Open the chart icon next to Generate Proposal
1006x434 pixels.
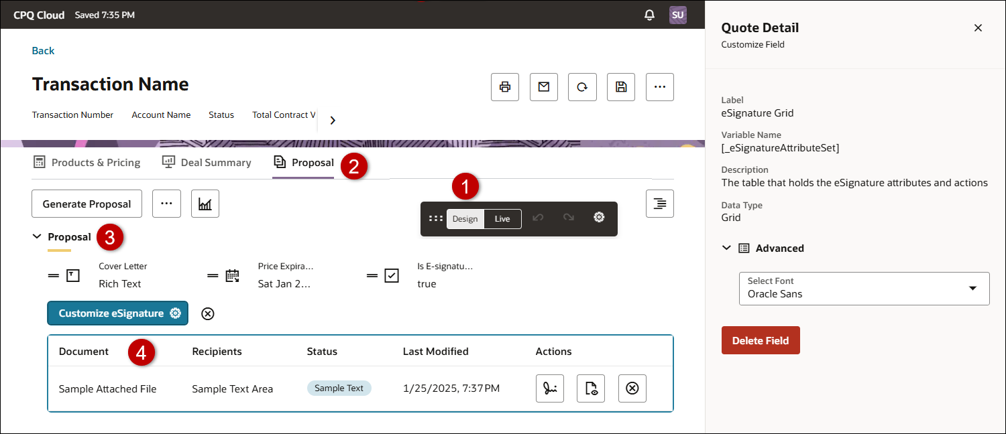click(205, 203)
